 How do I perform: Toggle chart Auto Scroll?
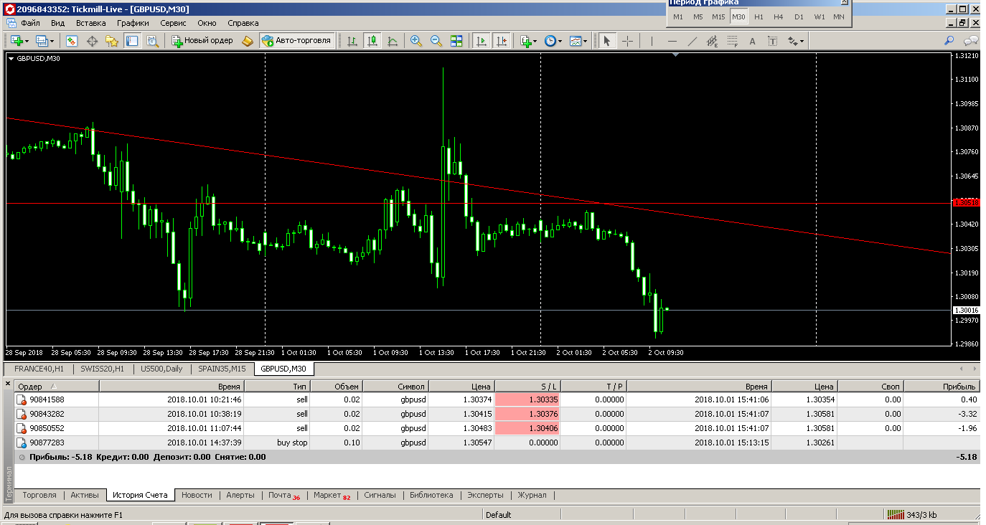[482, 41]
